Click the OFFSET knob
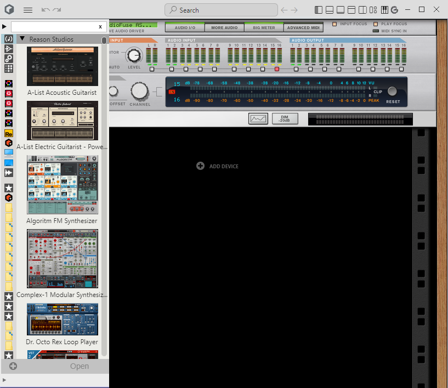The image size is (448, 388). click(113, 92)
